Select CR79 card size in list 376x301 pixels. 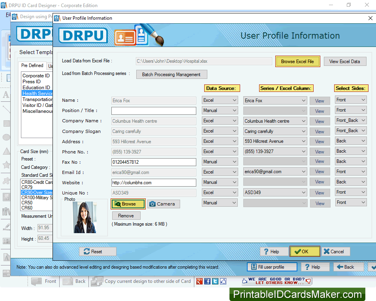click(x=27, y=187)
